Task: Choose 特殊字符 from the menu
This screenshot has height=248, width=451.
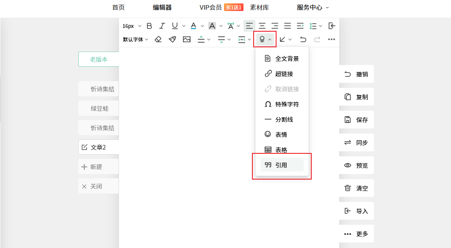Action: pyautogui.click(x=282, y=104)
